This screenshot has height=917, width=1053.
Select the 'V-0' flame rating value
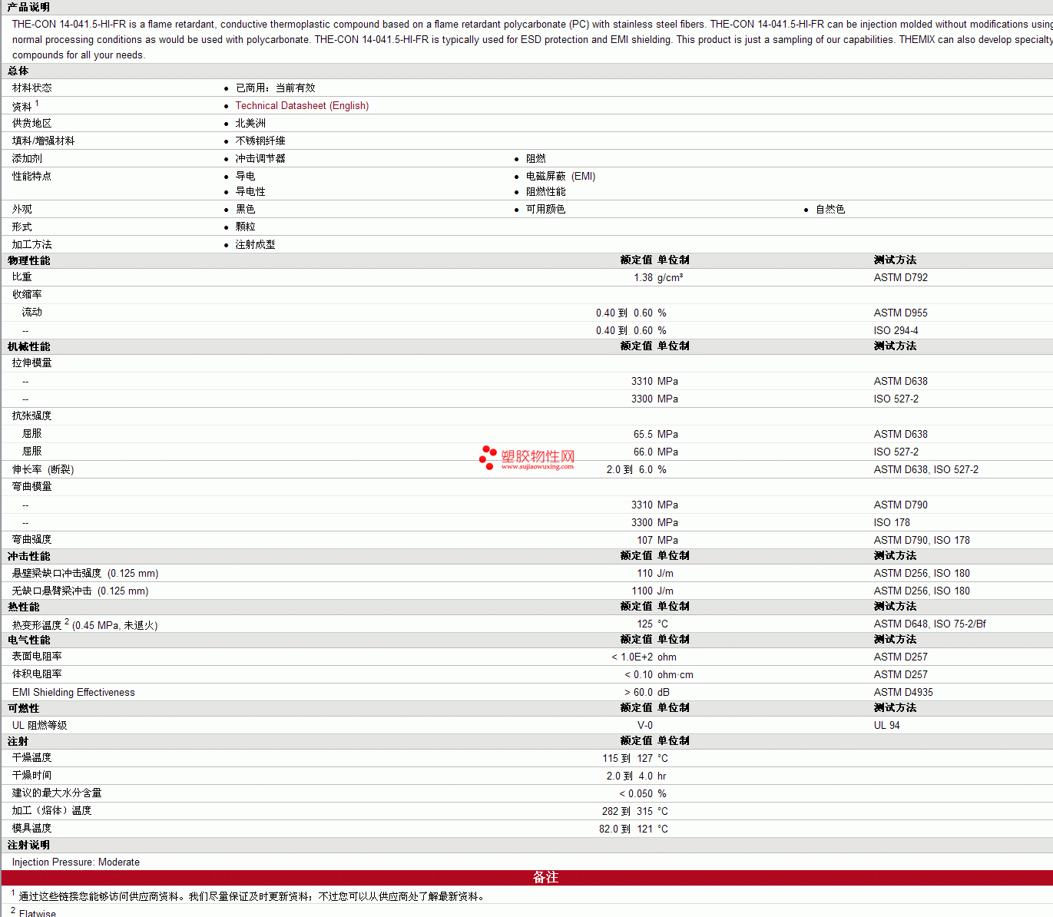coord(645,726)
